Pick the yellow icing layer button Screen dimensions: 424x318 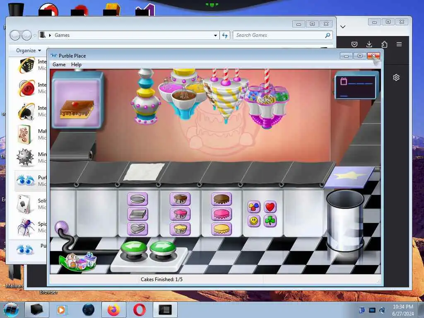coord(222,229)
